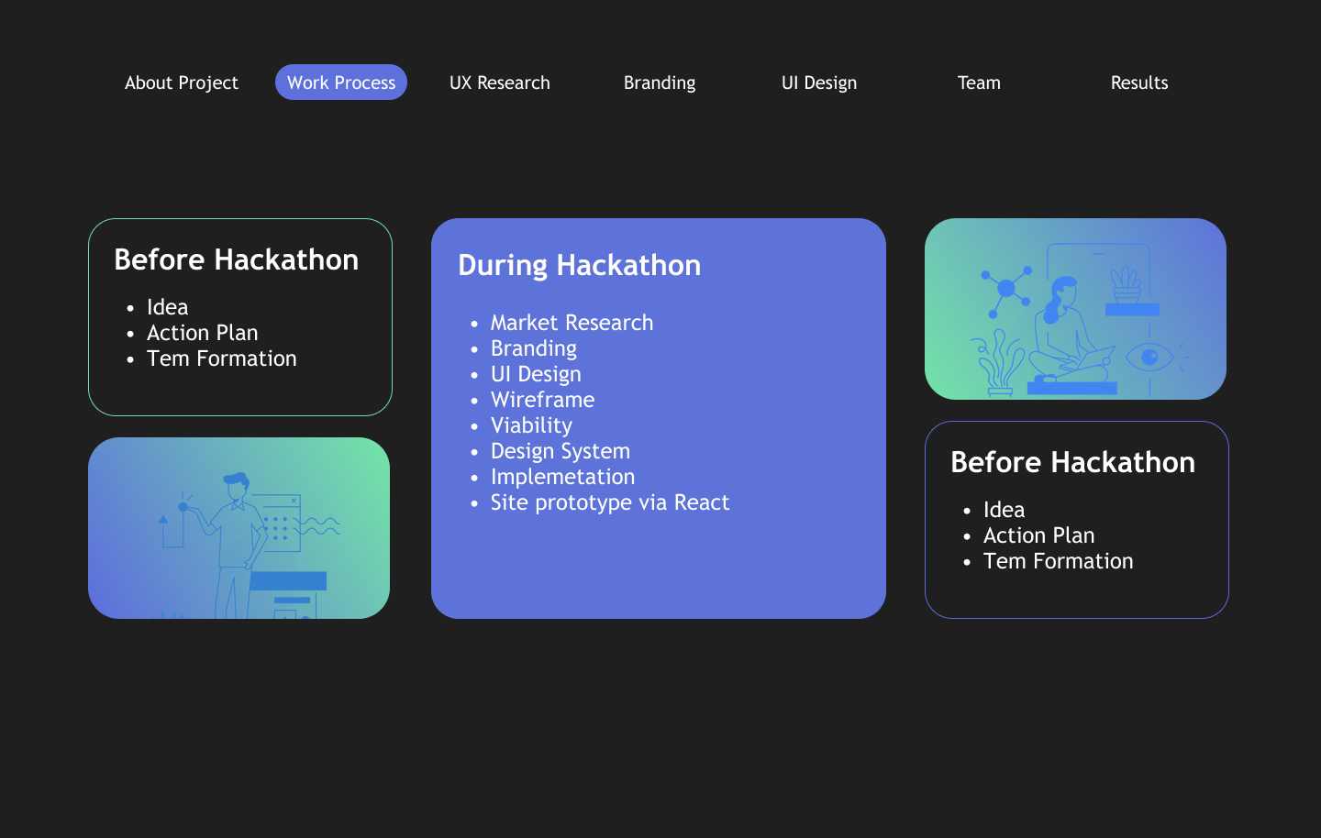Go to the Branding navigation tab
Image resolution: width=1321 pixels, height=838 pixels.
tap(660, 83)
